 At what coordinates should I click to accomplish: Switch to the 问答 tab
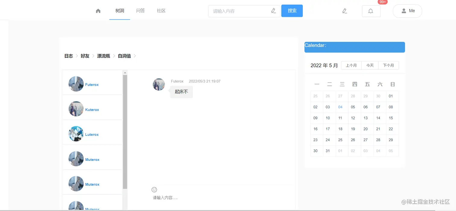(x=140, y=10)
